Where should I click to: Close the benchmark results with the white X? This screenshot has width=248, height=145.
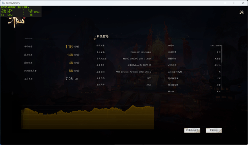pos(241,12)
